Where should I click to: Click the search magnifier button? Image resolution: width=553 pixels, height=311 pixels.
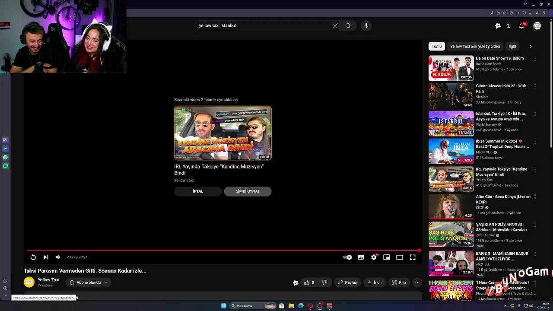tap(348, 25)
